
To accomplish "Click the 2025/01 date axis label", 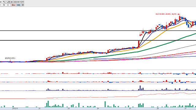I will [15, 109].
